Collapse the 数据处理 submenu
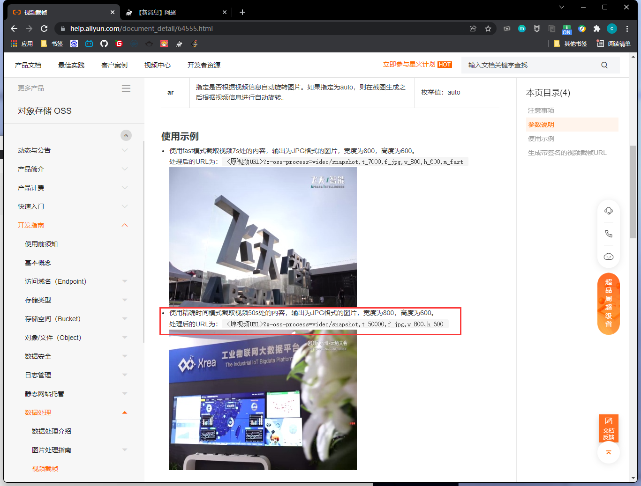Screen dimensions: 641x486 pos(124,412)
